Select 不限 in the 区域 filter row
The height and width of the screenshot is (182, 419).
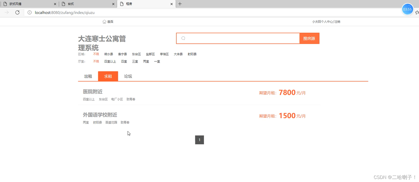96,54
